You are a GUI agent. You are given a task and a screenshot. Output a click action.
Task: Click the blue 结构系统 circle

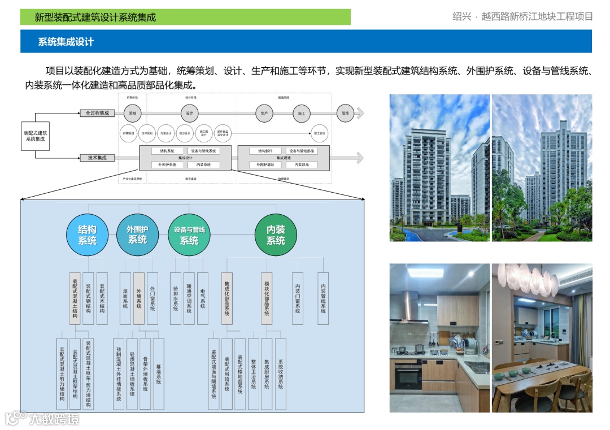[87, 234]
